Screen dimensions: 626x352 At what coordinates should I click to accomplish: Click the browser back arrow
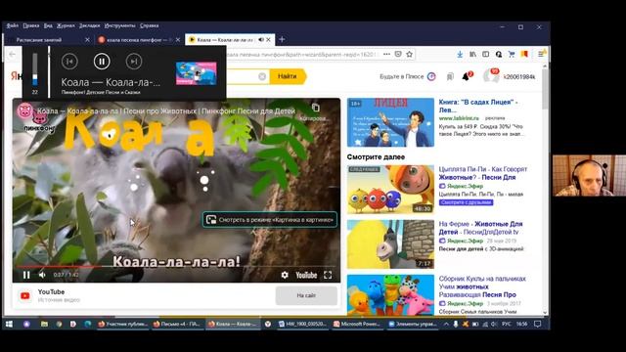13,55
